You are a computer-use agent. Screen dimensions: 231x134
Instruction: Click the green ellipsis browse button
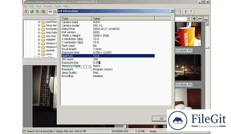click(206, 19)
